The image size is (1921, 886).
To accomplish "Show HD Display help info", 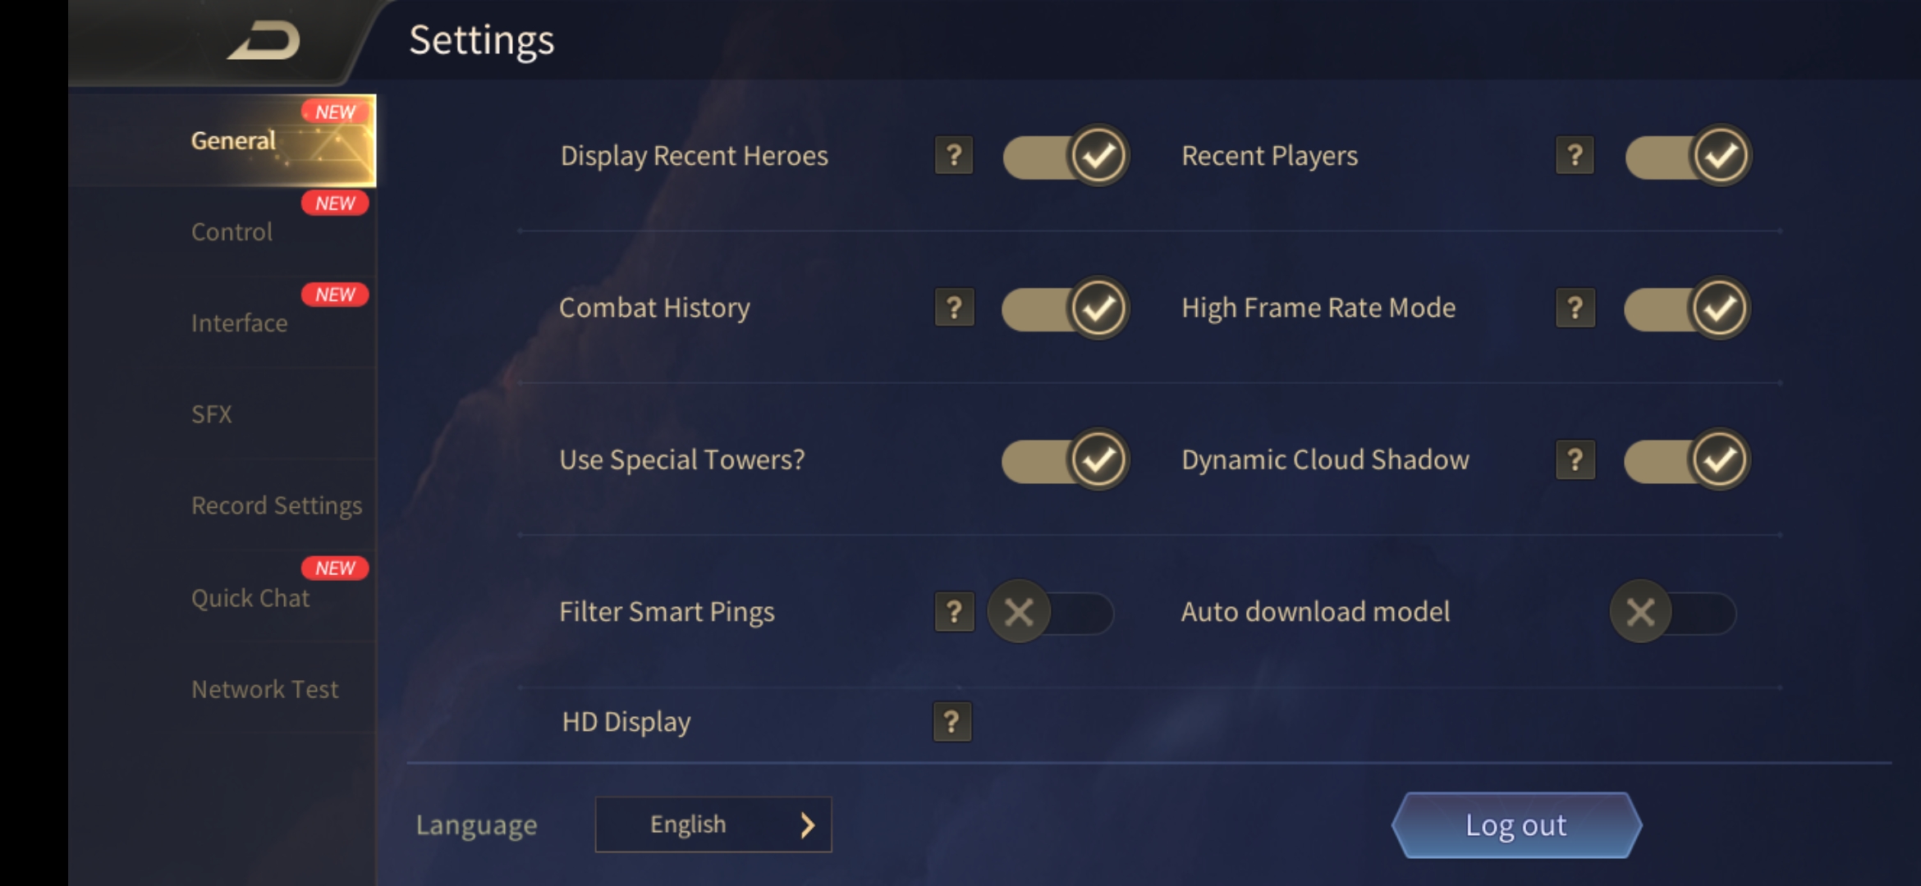I will (952, 722).
